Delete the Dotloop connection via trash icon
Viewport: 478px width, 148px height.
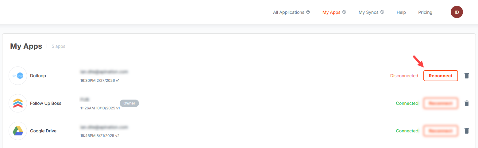pos(467,76)
